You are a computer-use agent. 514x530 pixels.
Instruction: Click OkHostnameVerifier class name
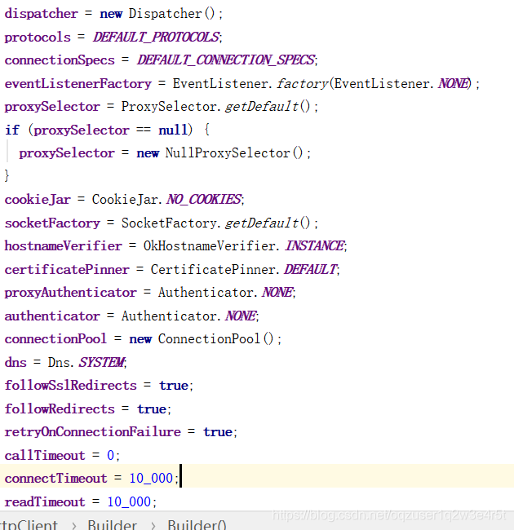(210, 245)
